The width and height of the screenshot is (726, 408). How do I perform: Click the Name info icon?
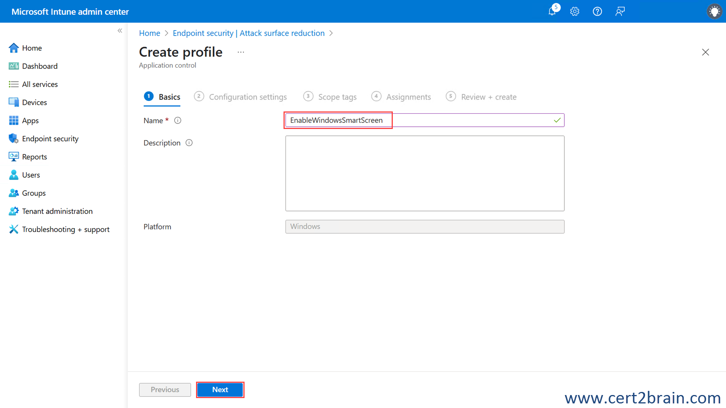(178, 121)
